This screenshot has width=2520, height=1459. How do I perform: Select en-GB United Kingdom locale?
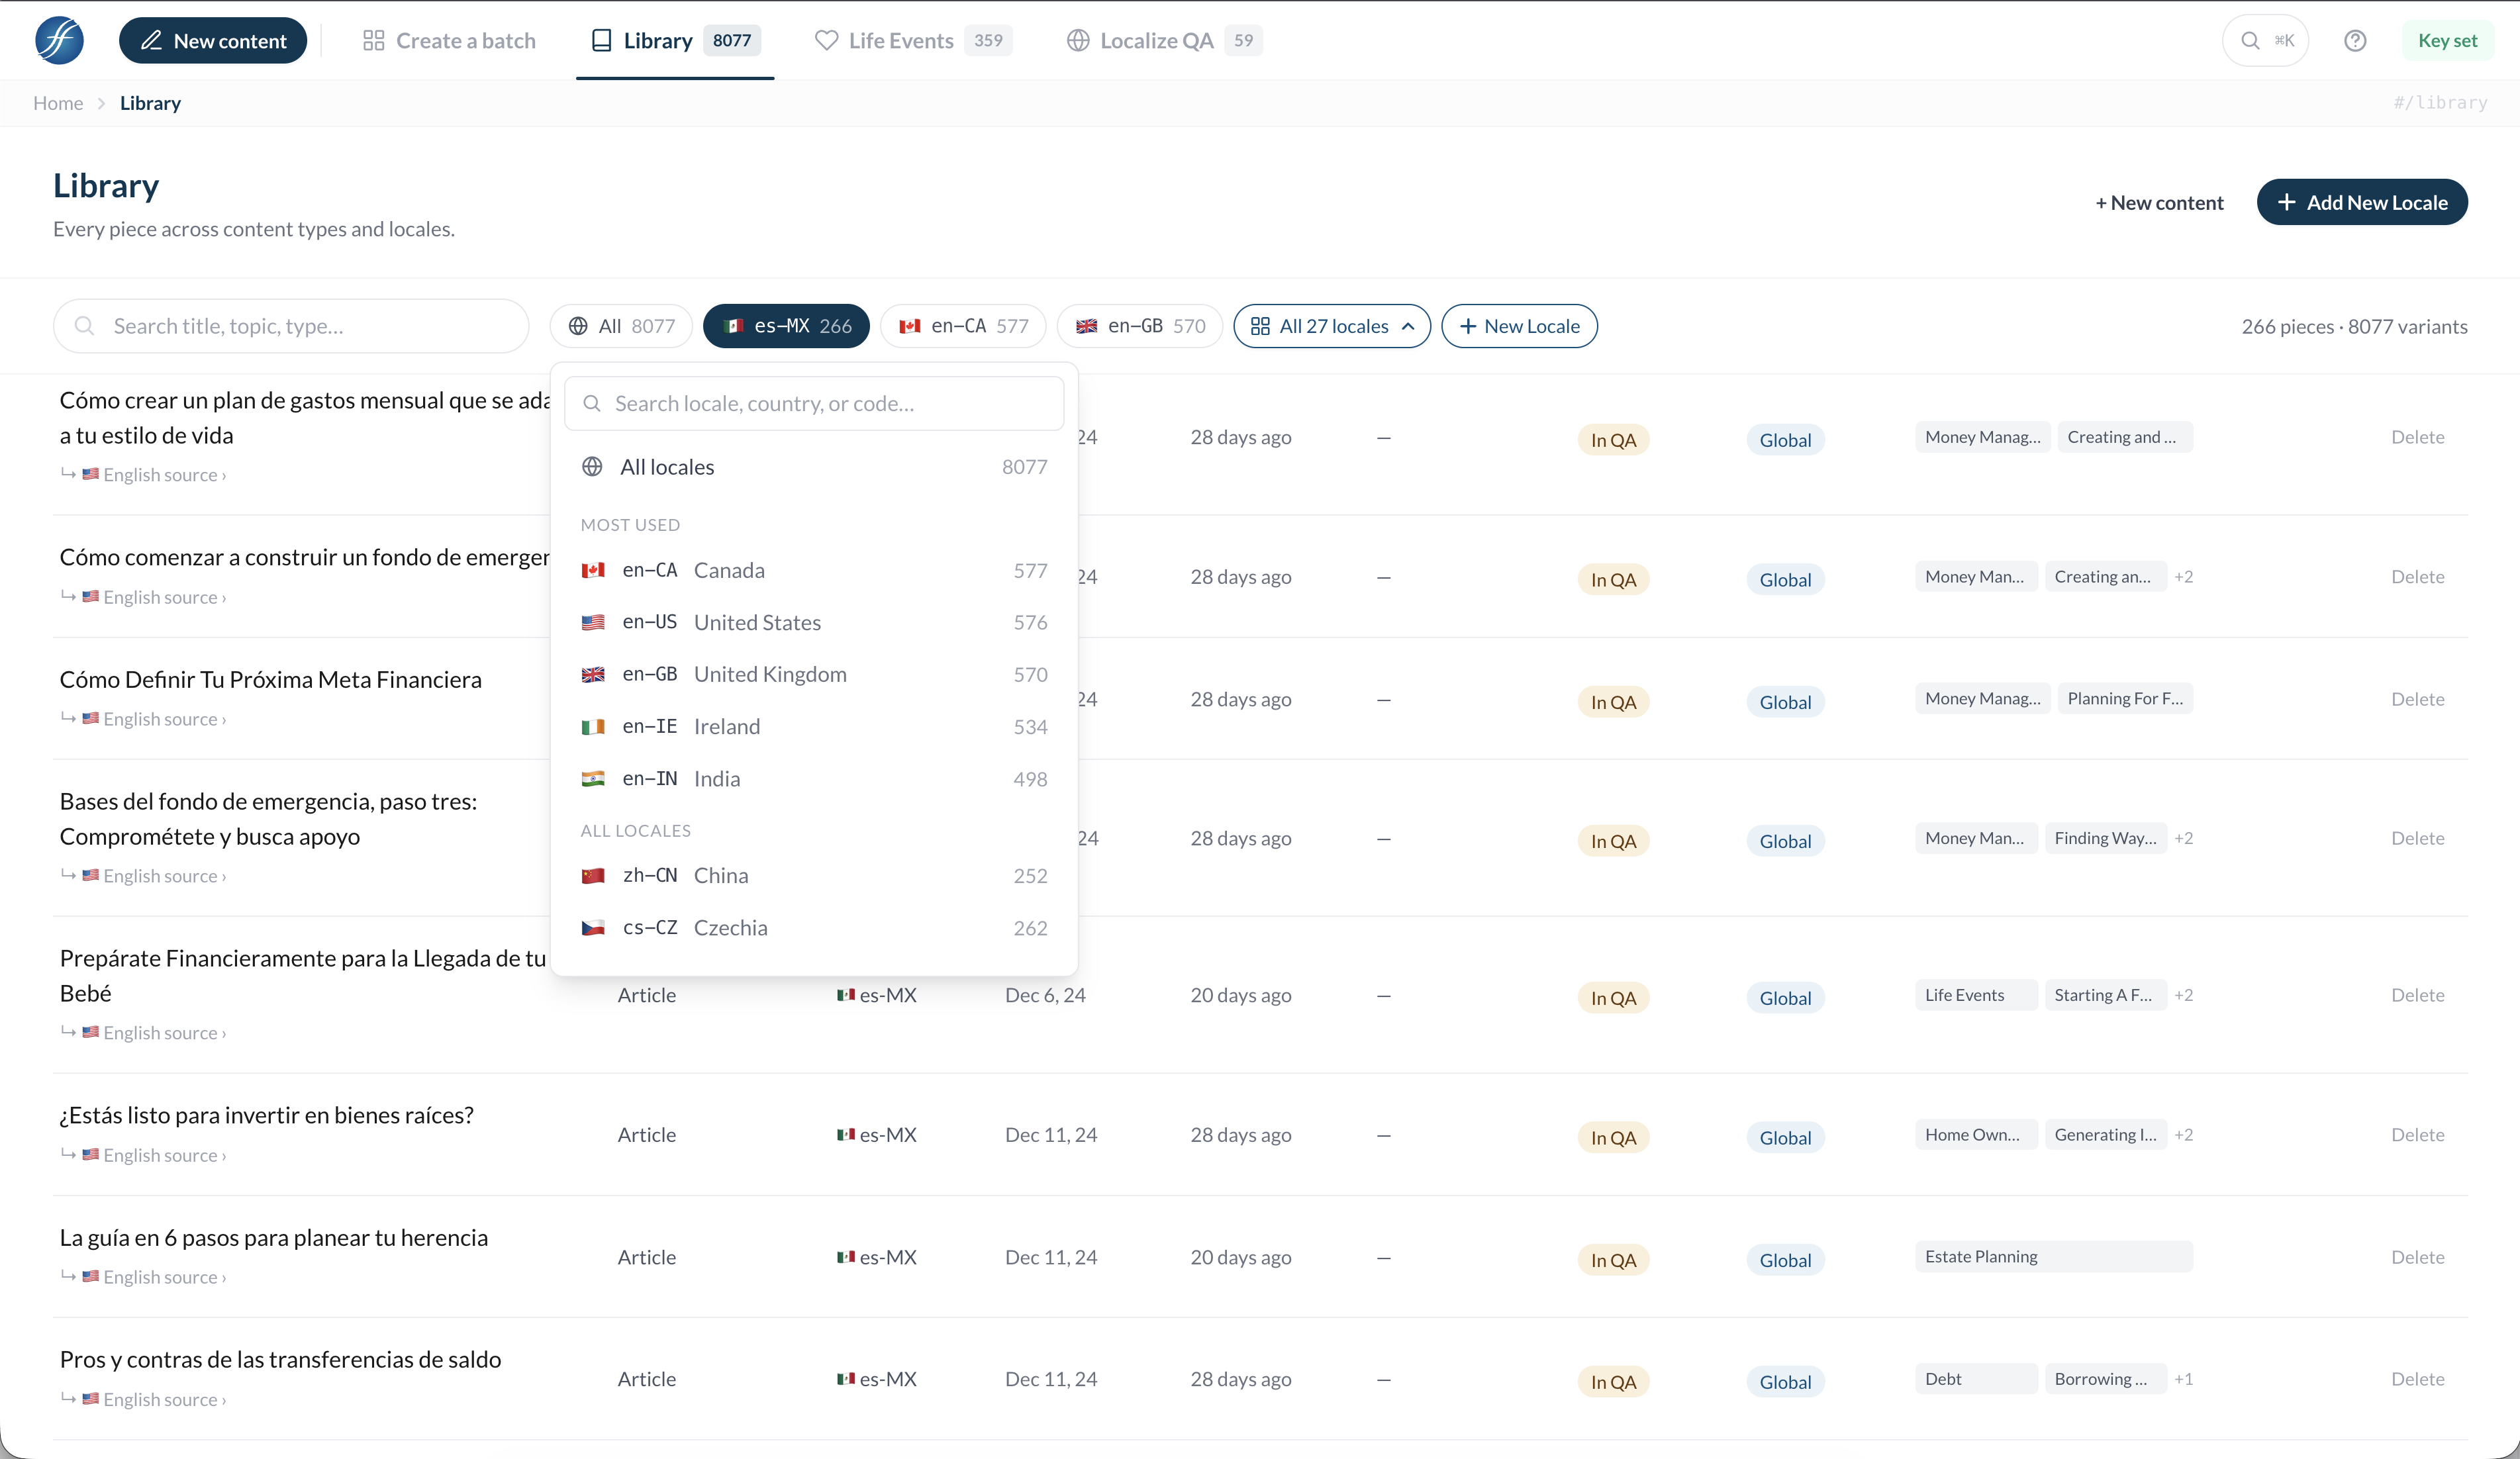click(x=814, y=674)
